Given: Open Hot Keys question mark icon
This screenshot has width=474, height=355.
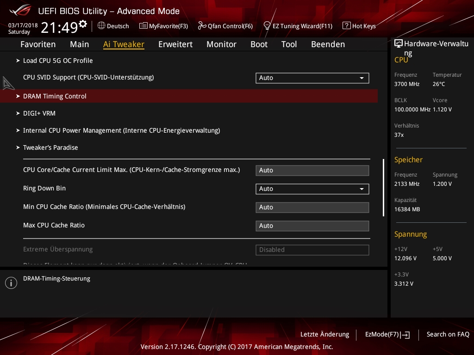Looking at the screenshot, I should (x=346, y=26).
